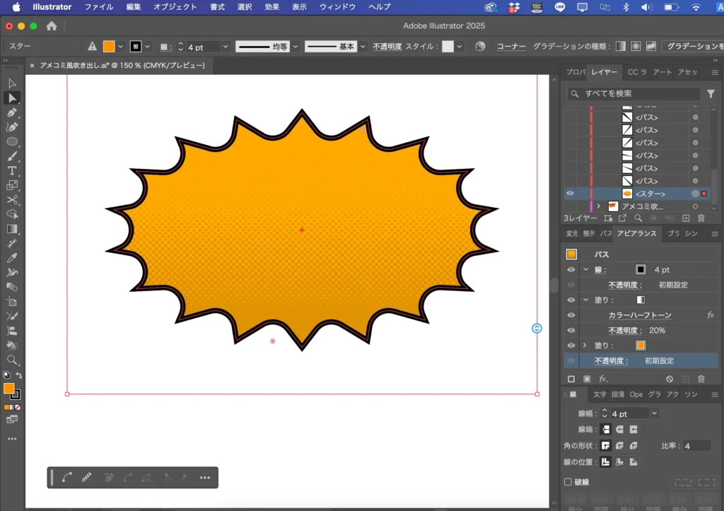The image size is (724, 511).
Task: Open the 線幅 stroke width dropdown
Action: pos(655,413)
